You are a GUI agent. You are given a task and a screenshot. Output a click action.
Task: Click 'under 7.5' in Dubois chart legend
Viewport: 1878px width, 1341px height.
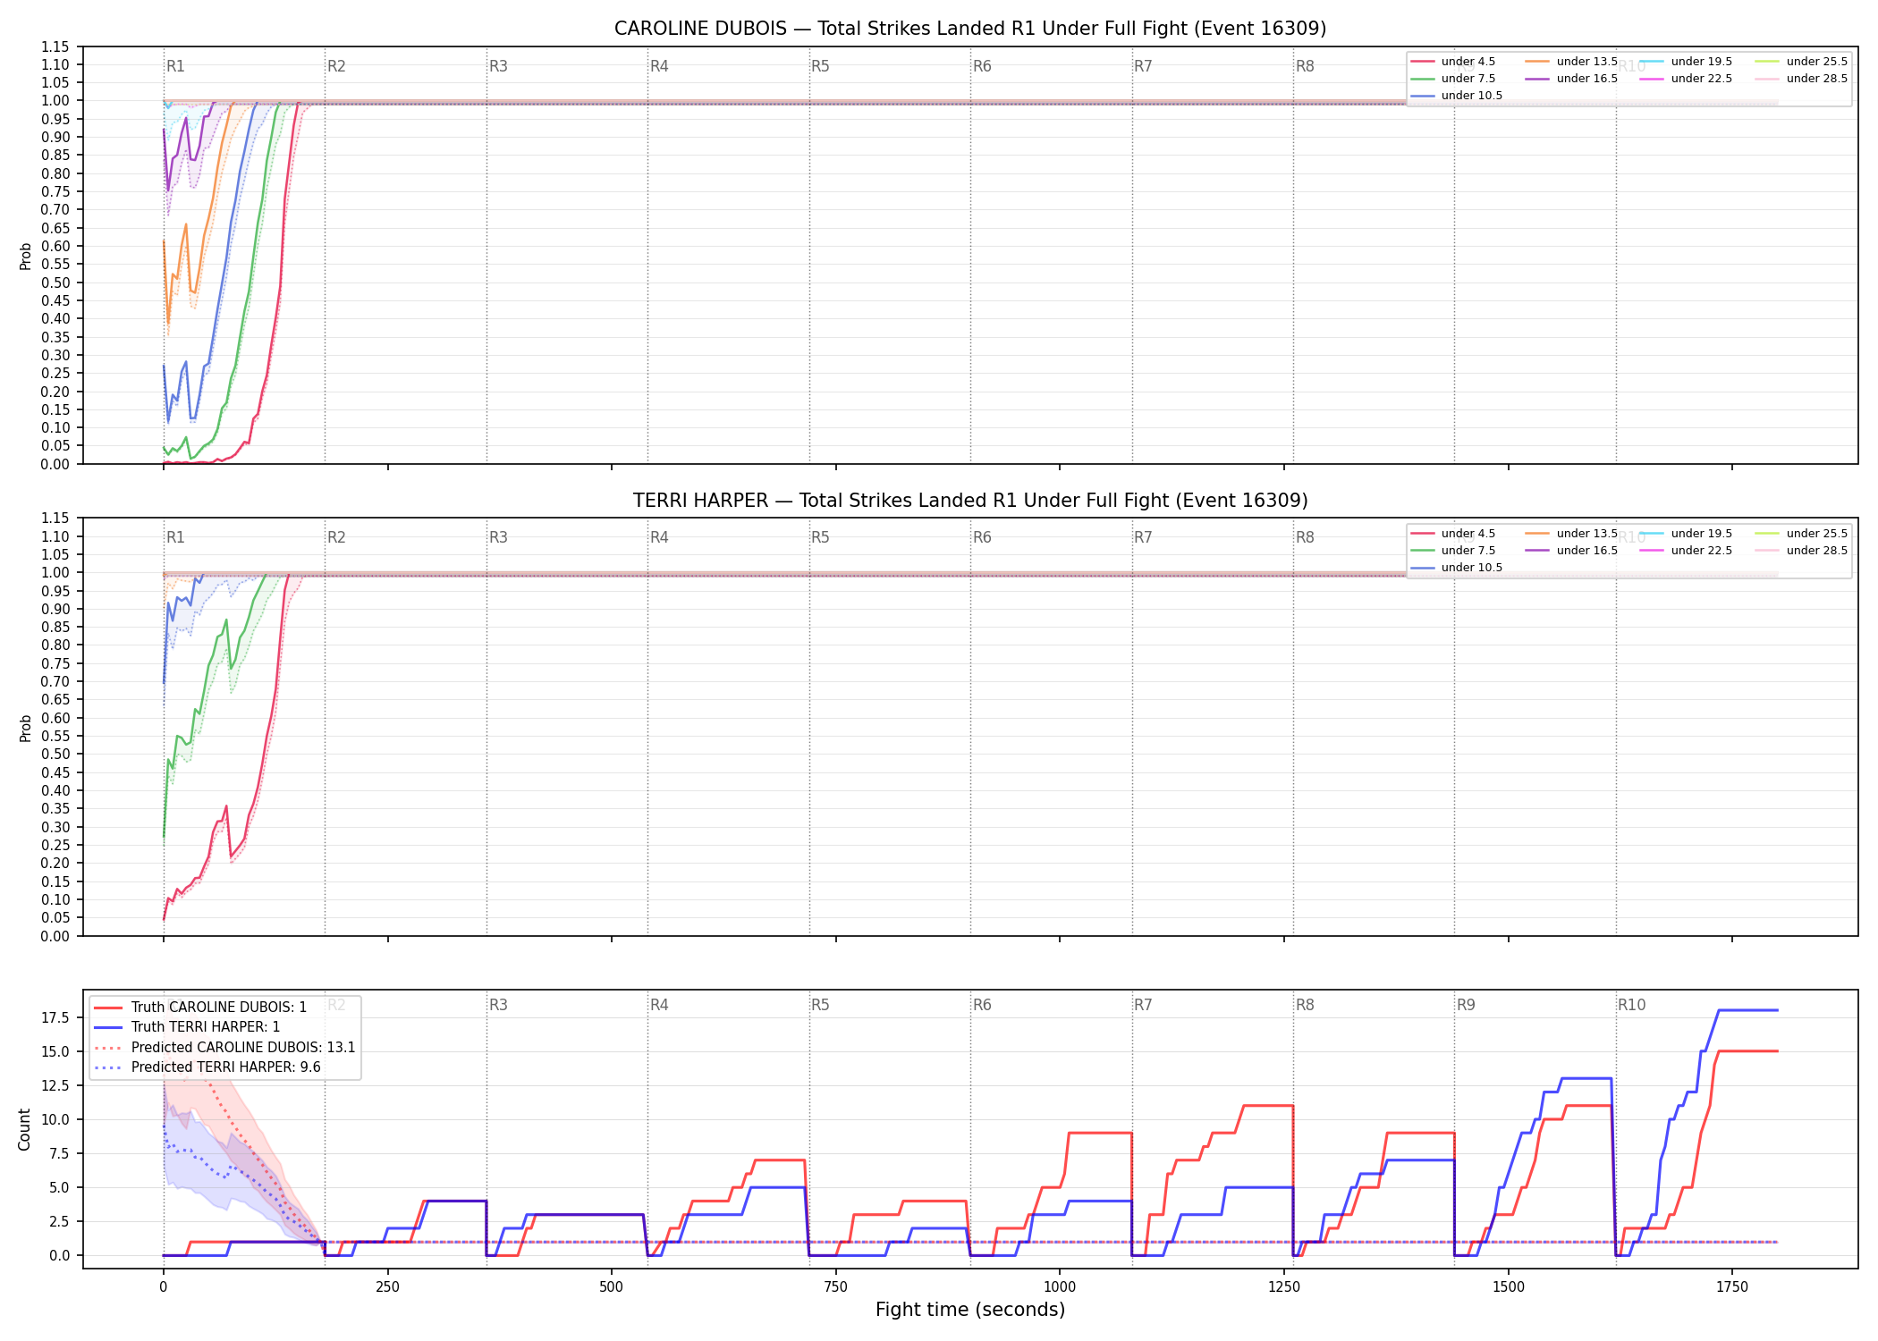(1468, 79)
